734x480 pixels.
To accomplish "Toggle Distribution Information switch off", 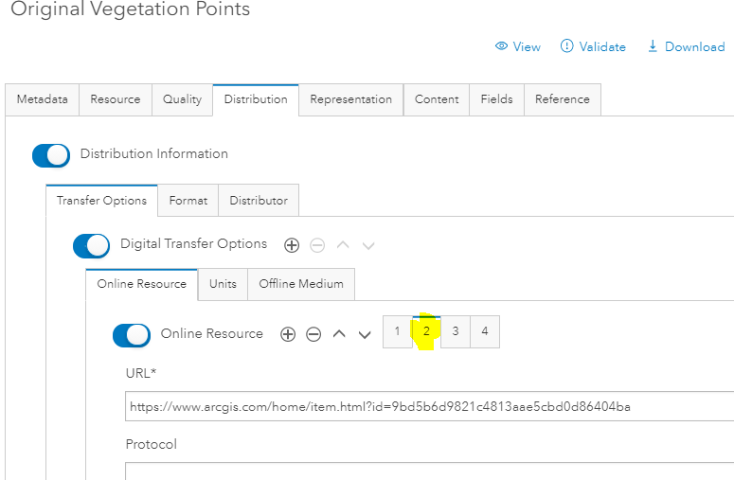I will (x=51, y=154).
